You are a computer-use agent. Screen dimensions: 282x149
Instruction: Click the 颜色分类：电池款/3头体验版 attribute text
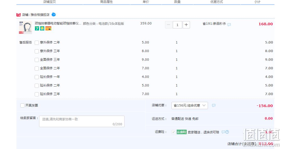pos(103,23)
